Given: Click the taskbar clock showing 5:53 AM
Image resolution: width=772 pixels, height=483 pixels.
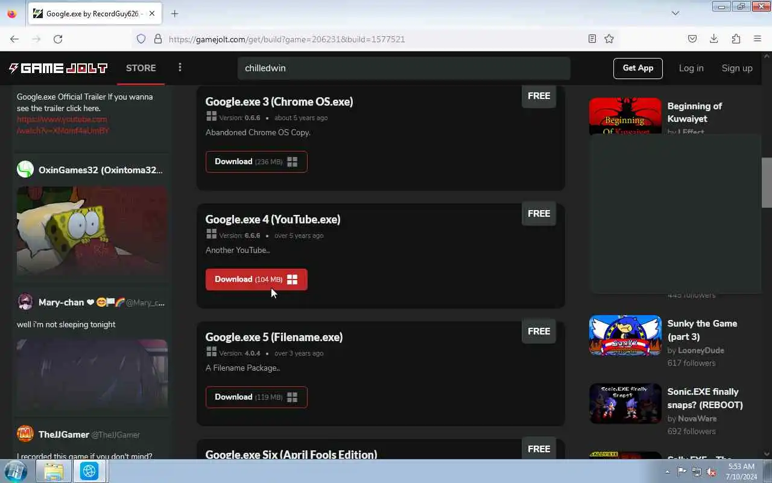Looking at the screenshot, I should click(x=741, y=472).
